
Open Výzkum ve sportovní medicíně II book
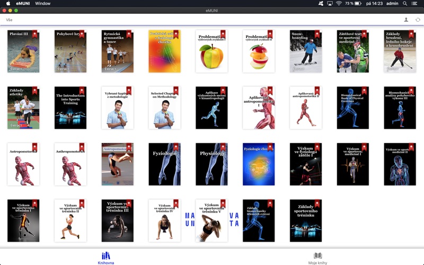pyautogui.click(x=400, y=164)
